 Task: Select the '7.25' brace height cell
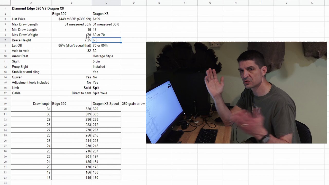[72, 40]
